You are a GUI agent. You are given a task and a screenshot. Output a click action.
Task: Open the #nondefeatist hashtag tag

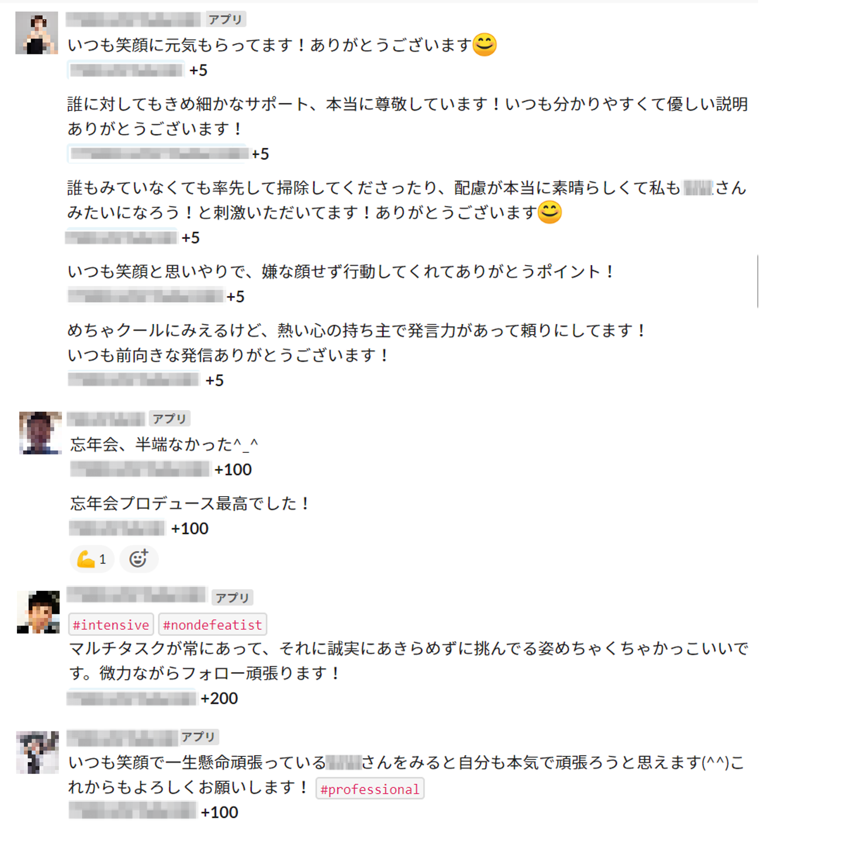(212, 625)
